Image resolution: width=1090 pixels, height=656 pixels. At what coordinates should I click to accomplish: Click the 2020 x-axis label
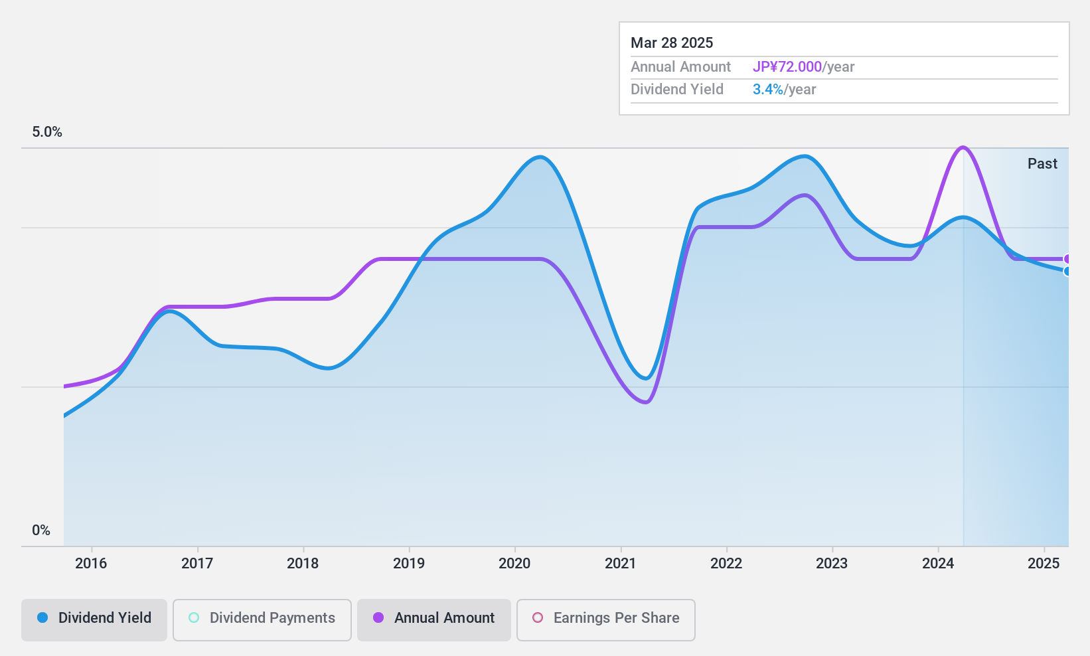pyautogui.click(x=514, y=564)
